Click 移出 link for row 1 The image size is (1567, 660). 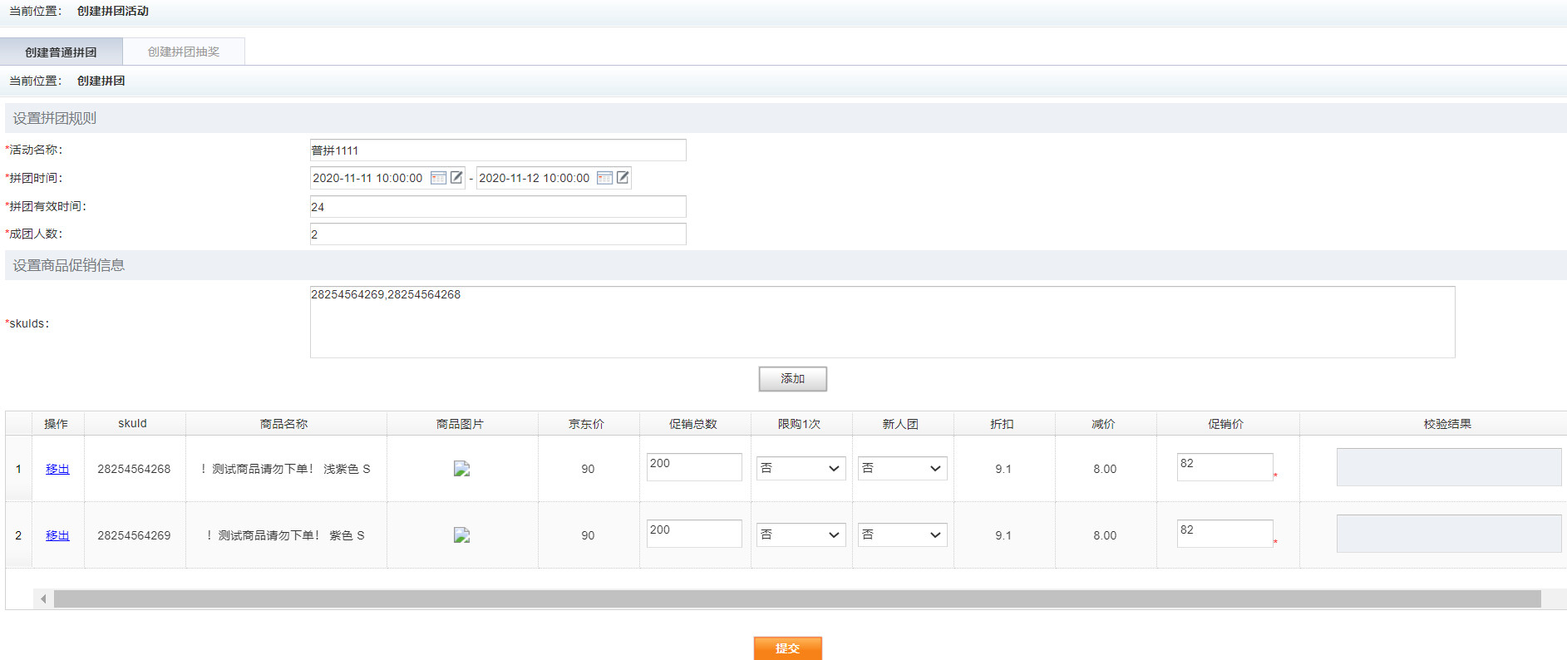[x=57, y=469]
